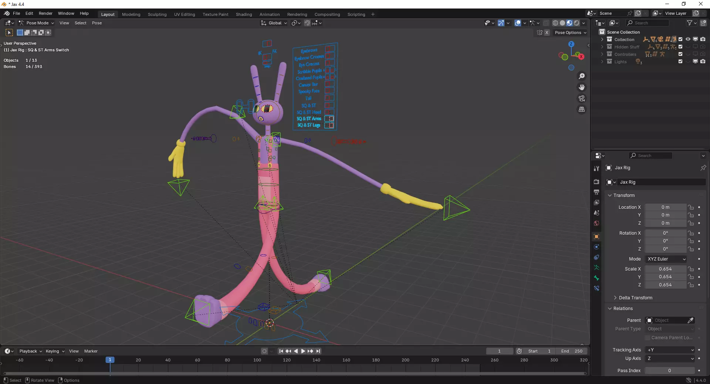This screenshot has width=710, height=384.
Task: Open the Render properties tab
Action: [596, 182]
